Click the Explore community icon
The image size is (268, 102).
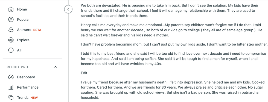11,40
